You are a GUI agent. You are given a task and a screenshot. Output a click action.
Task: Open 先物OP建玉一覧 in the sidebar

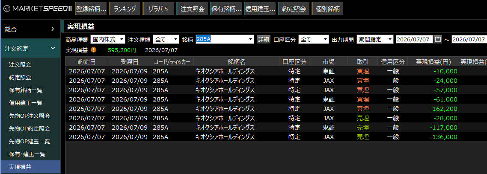30,141
